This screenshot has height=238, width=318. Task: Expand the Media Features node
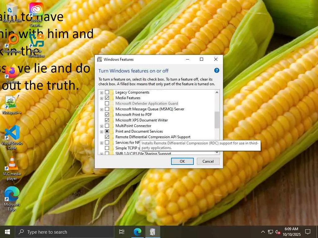click(102, 98)
